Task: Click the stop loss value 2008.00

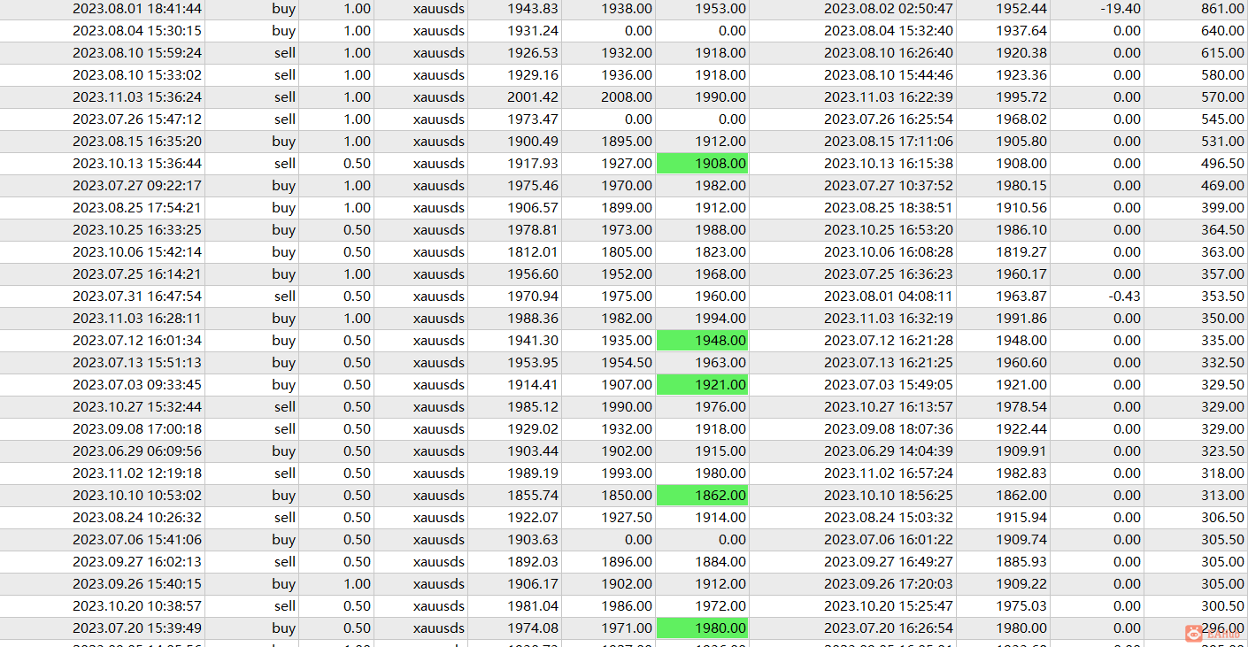Action: 627,97
